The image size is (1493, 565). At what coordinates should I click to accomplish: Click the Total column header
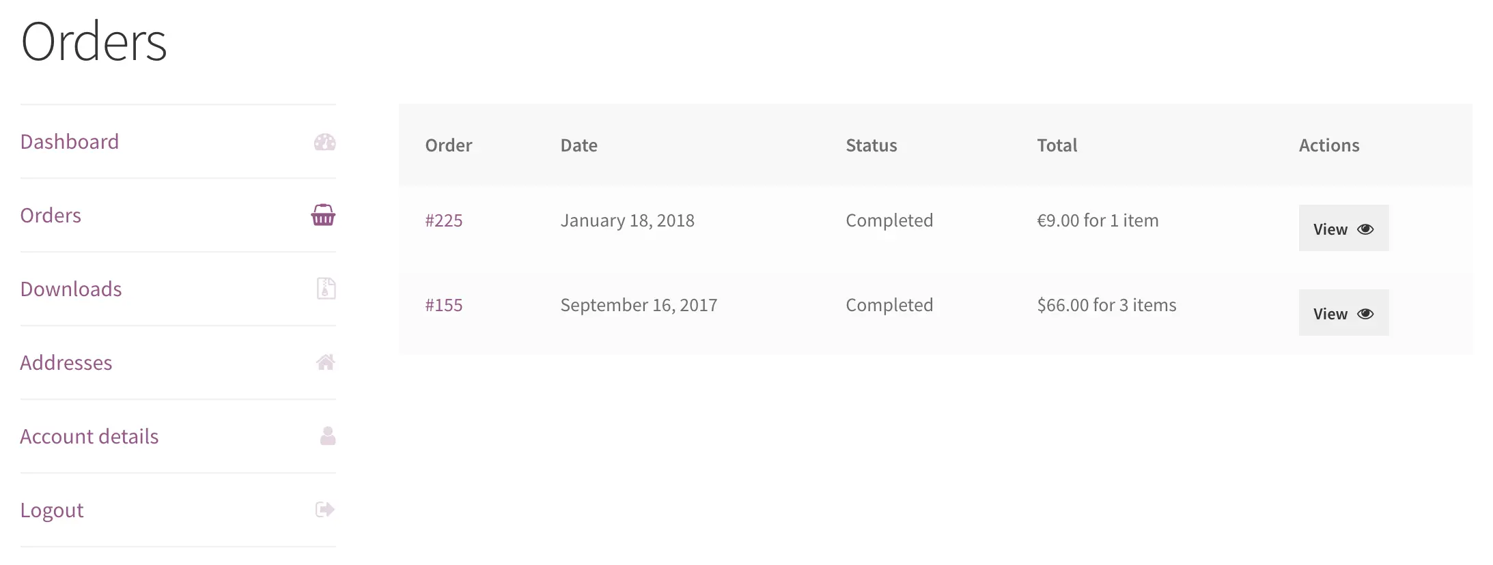1057,145
